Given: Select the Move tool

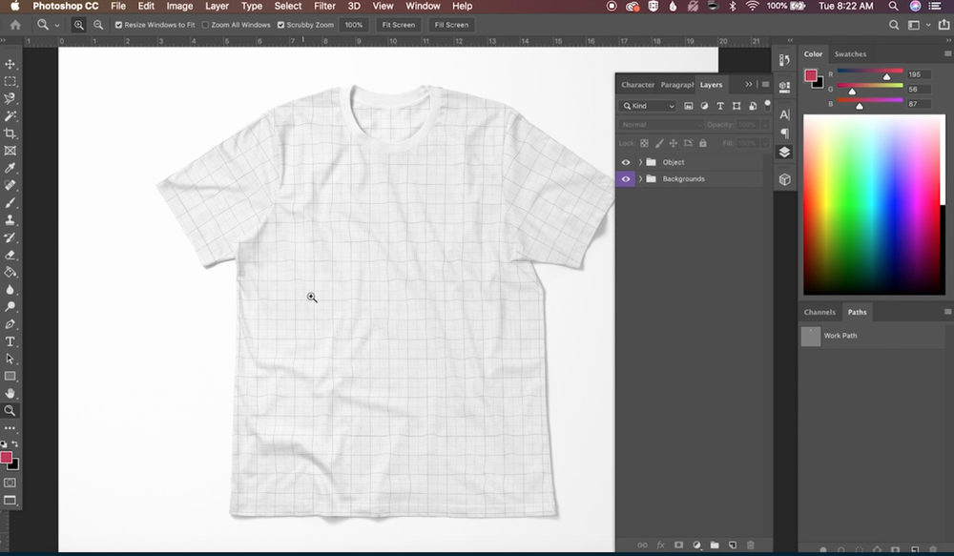Looking at the screenshot, I should [x=10, y=64].
